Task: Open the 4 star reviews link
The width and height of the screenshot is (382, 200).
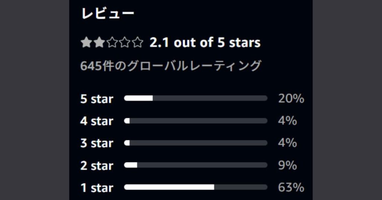Action: pyautogui.click(x=97, y=121)
